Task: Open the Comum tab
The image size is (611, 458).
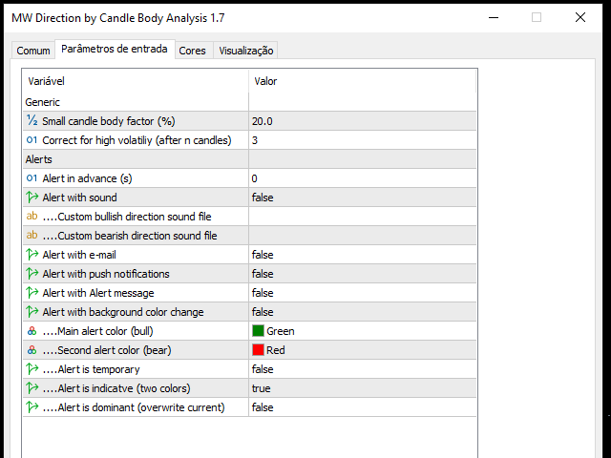Action: (x=33, y=51)
